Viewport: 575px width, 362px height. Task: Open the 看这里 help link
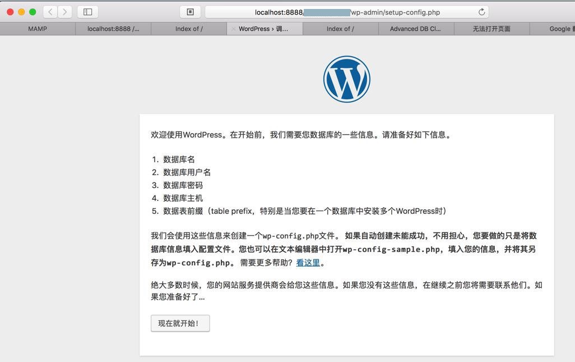point(308,263)
